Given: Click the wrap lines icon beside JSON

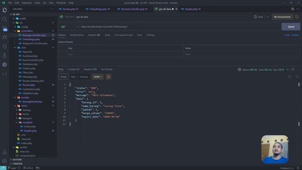Looking at the screenshot, I should 109,77.
